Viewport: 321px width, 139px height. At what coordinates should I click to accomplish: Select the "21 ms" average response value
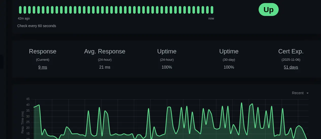[x=105, y=67]
